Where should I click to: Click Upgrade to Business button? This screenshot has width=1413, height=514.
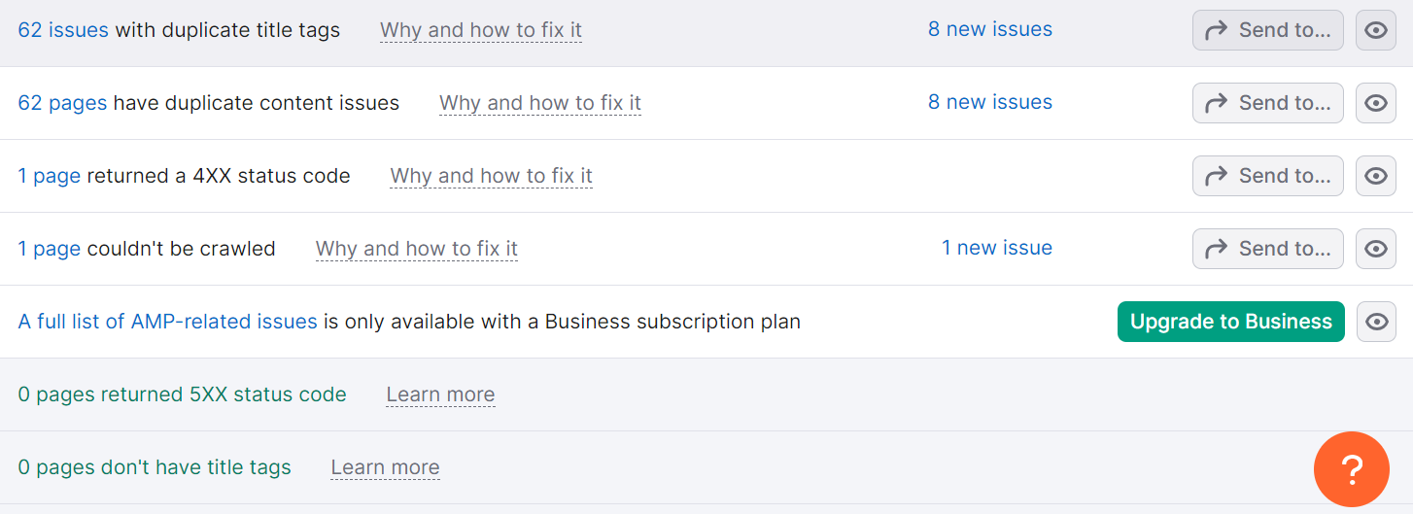point(1230,322)
